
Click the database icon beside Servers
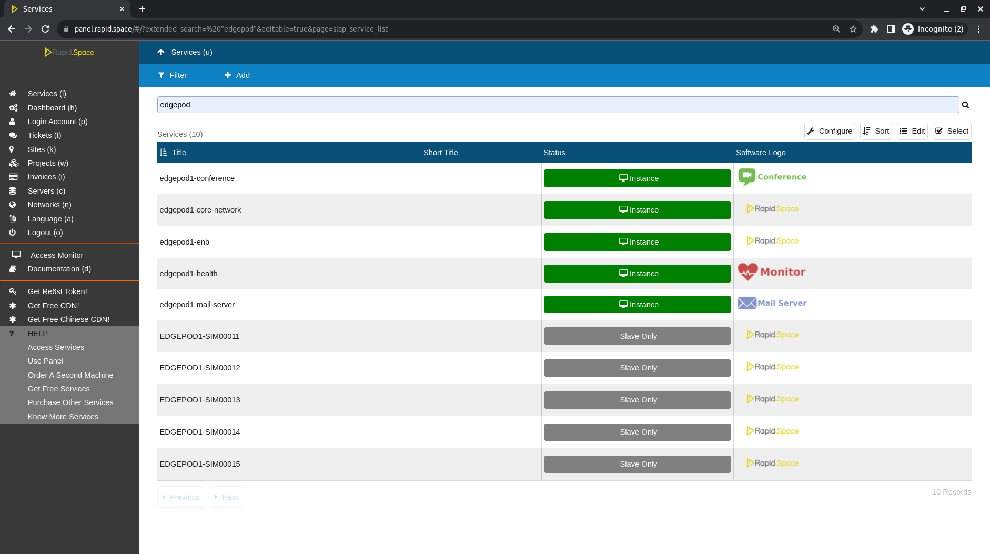[x=13, y=191]
